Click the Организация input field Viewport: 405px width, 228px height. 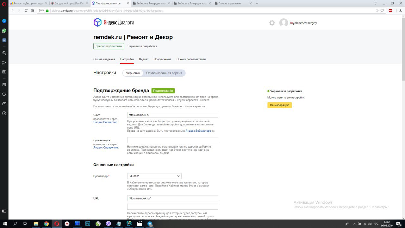click(172, 140)
